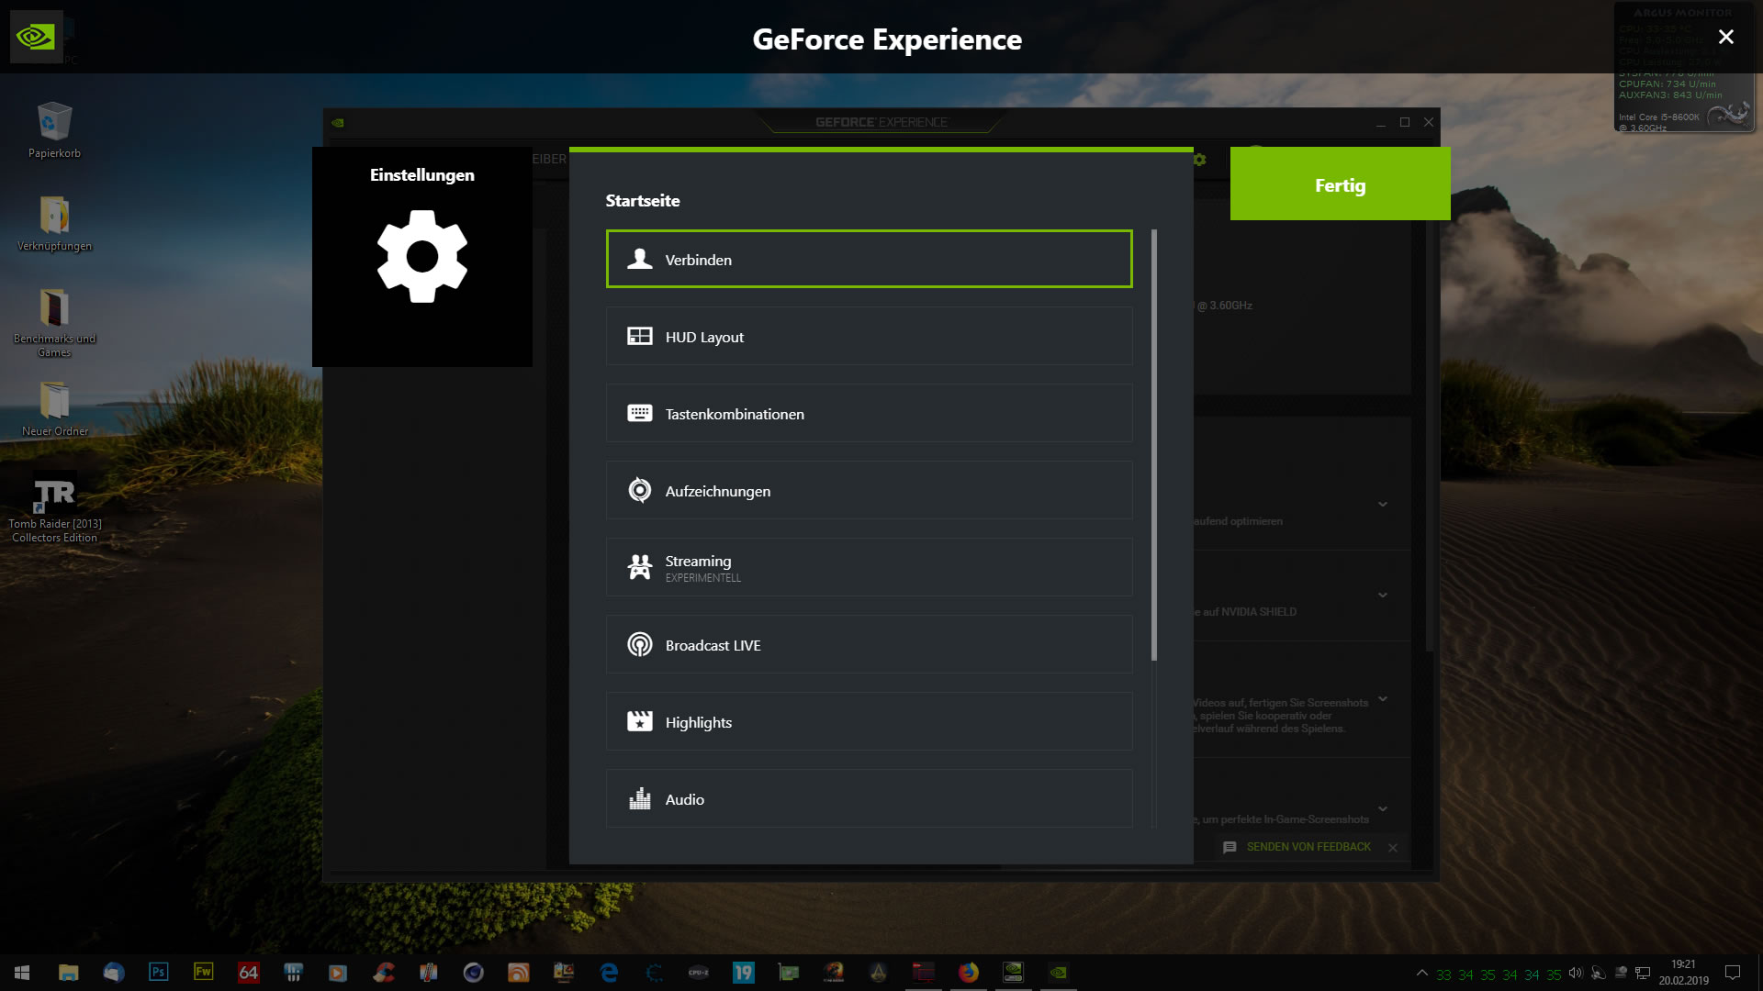1763x991 pixels.
Task: Launch Photoshop from the taskbar
Action: click(158, 973)
